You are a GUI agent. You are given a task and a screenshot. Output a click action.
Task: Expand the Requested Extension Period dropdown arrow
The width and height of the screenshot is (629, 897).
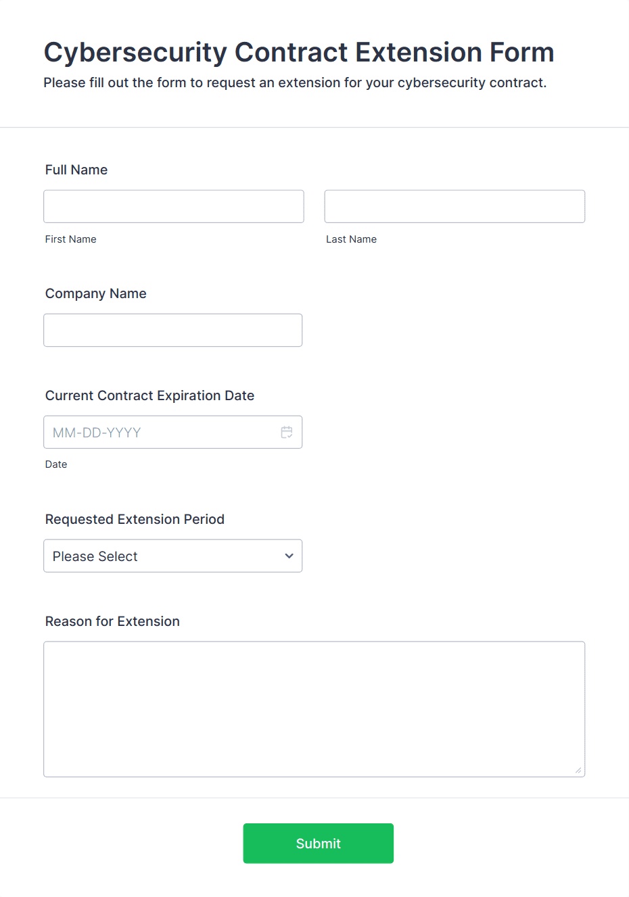point(289,556)
